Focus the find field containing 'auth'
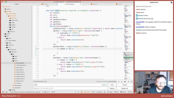The width and height of the screenshot is (174, 98). click(x=70, y=85)
